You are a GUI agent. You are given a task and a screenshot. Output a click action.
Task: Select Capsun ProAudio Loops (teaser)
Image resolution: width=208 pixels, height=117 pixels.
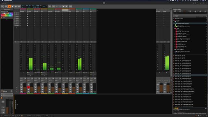point(184,51)
